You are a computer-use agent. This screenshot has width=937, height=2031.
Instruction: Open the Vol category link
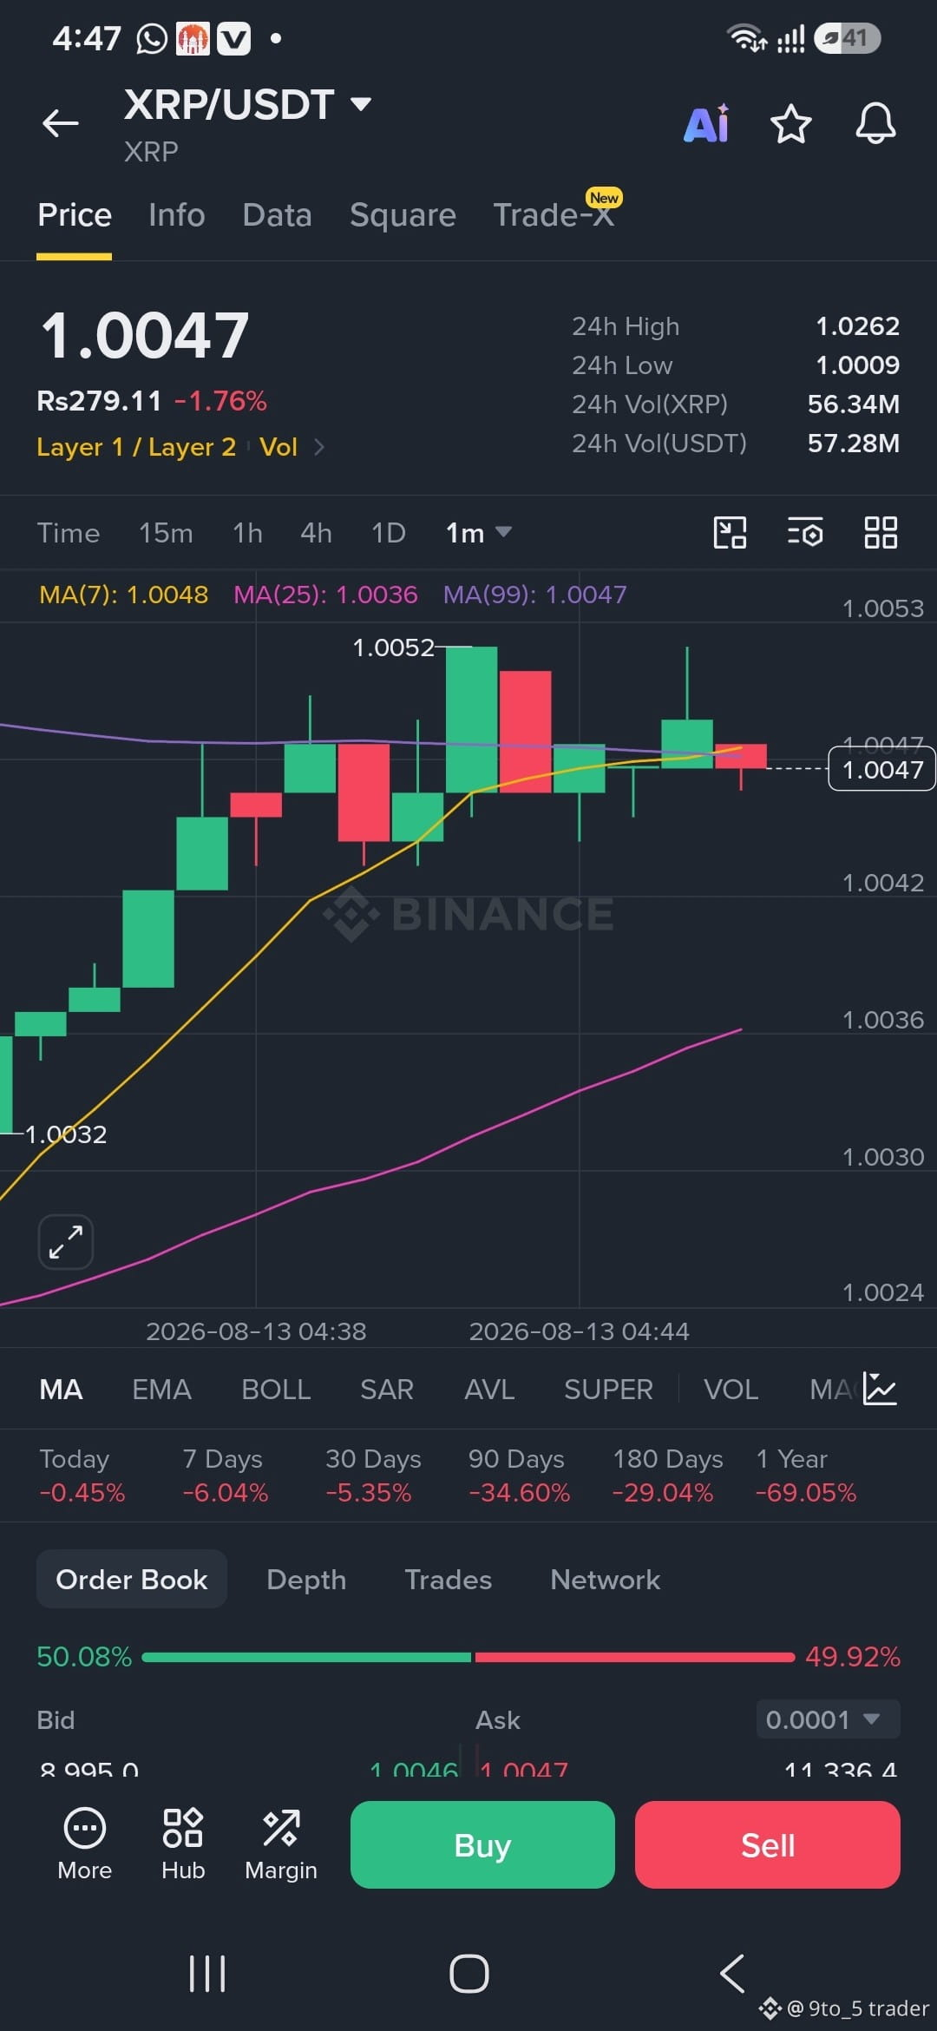coord(278,447)
